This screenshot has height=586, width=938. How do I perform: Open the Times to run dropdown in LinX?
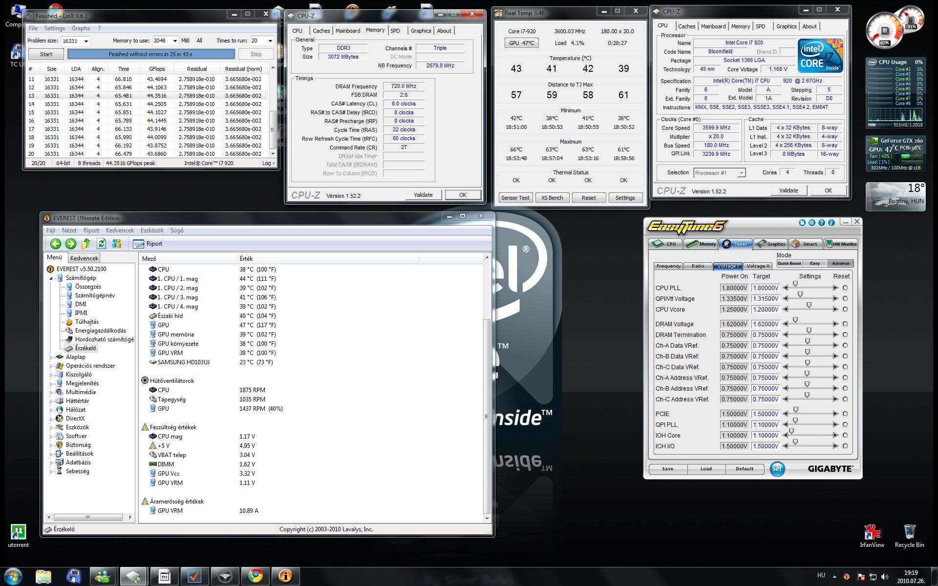270,41
